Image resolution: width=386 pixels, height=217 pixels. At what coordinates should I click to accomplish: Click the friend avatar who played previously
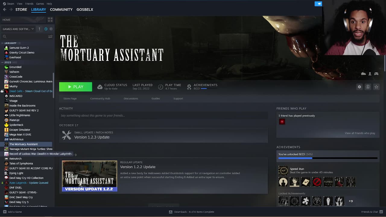[x=282, y=122]
